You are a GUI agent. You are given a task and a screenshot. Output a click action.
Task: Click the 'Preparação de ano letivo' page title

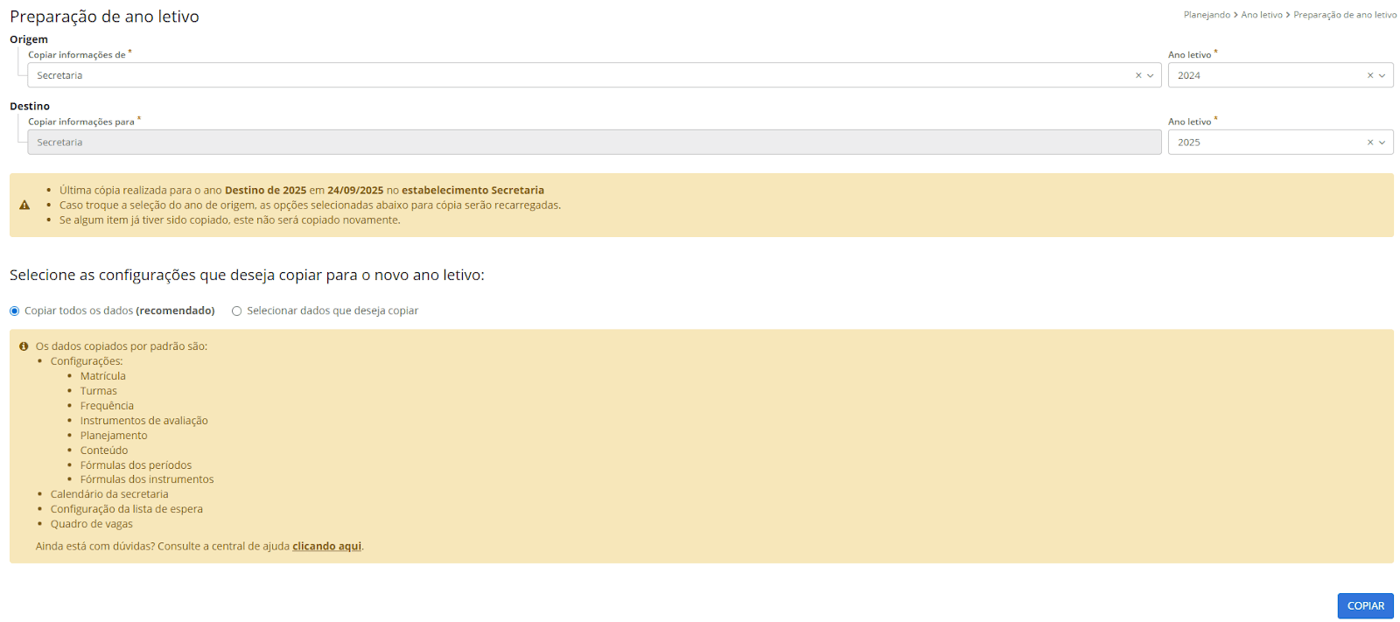[104, 17]
